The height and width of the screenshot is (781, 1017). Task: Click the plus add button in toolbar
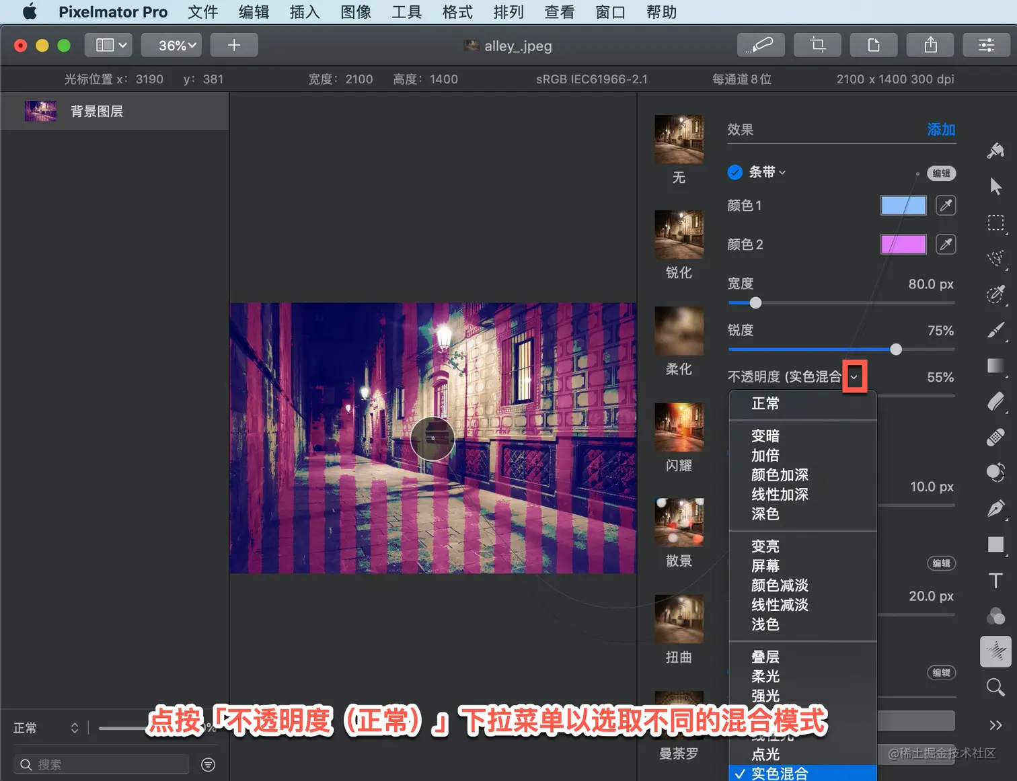tap(234, 45)
